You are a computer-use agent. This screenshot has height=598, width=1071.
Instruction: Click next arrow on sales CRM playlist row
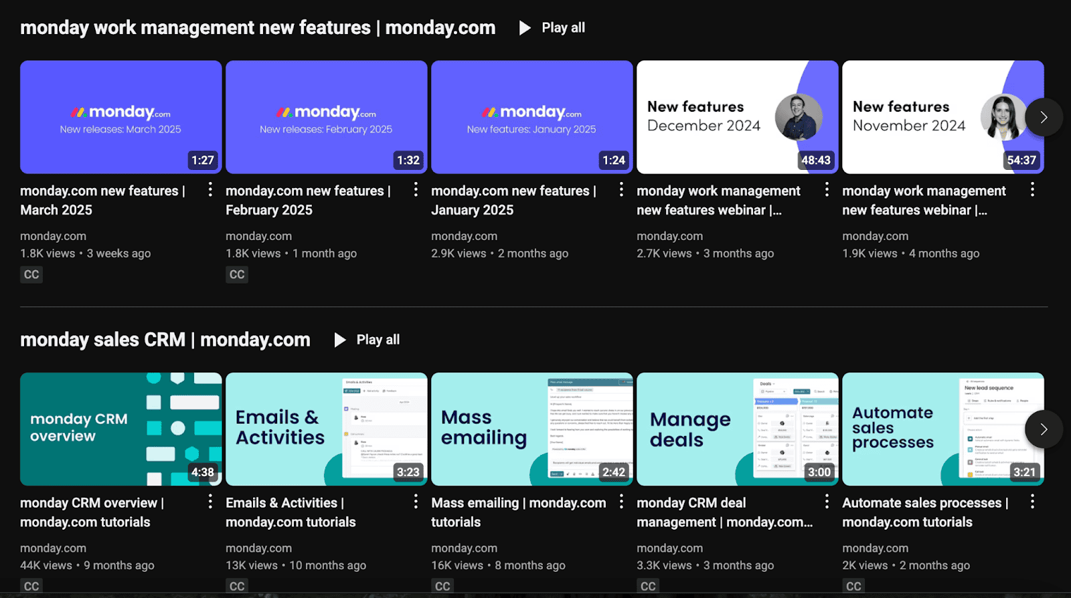(x=1044, y=429)
